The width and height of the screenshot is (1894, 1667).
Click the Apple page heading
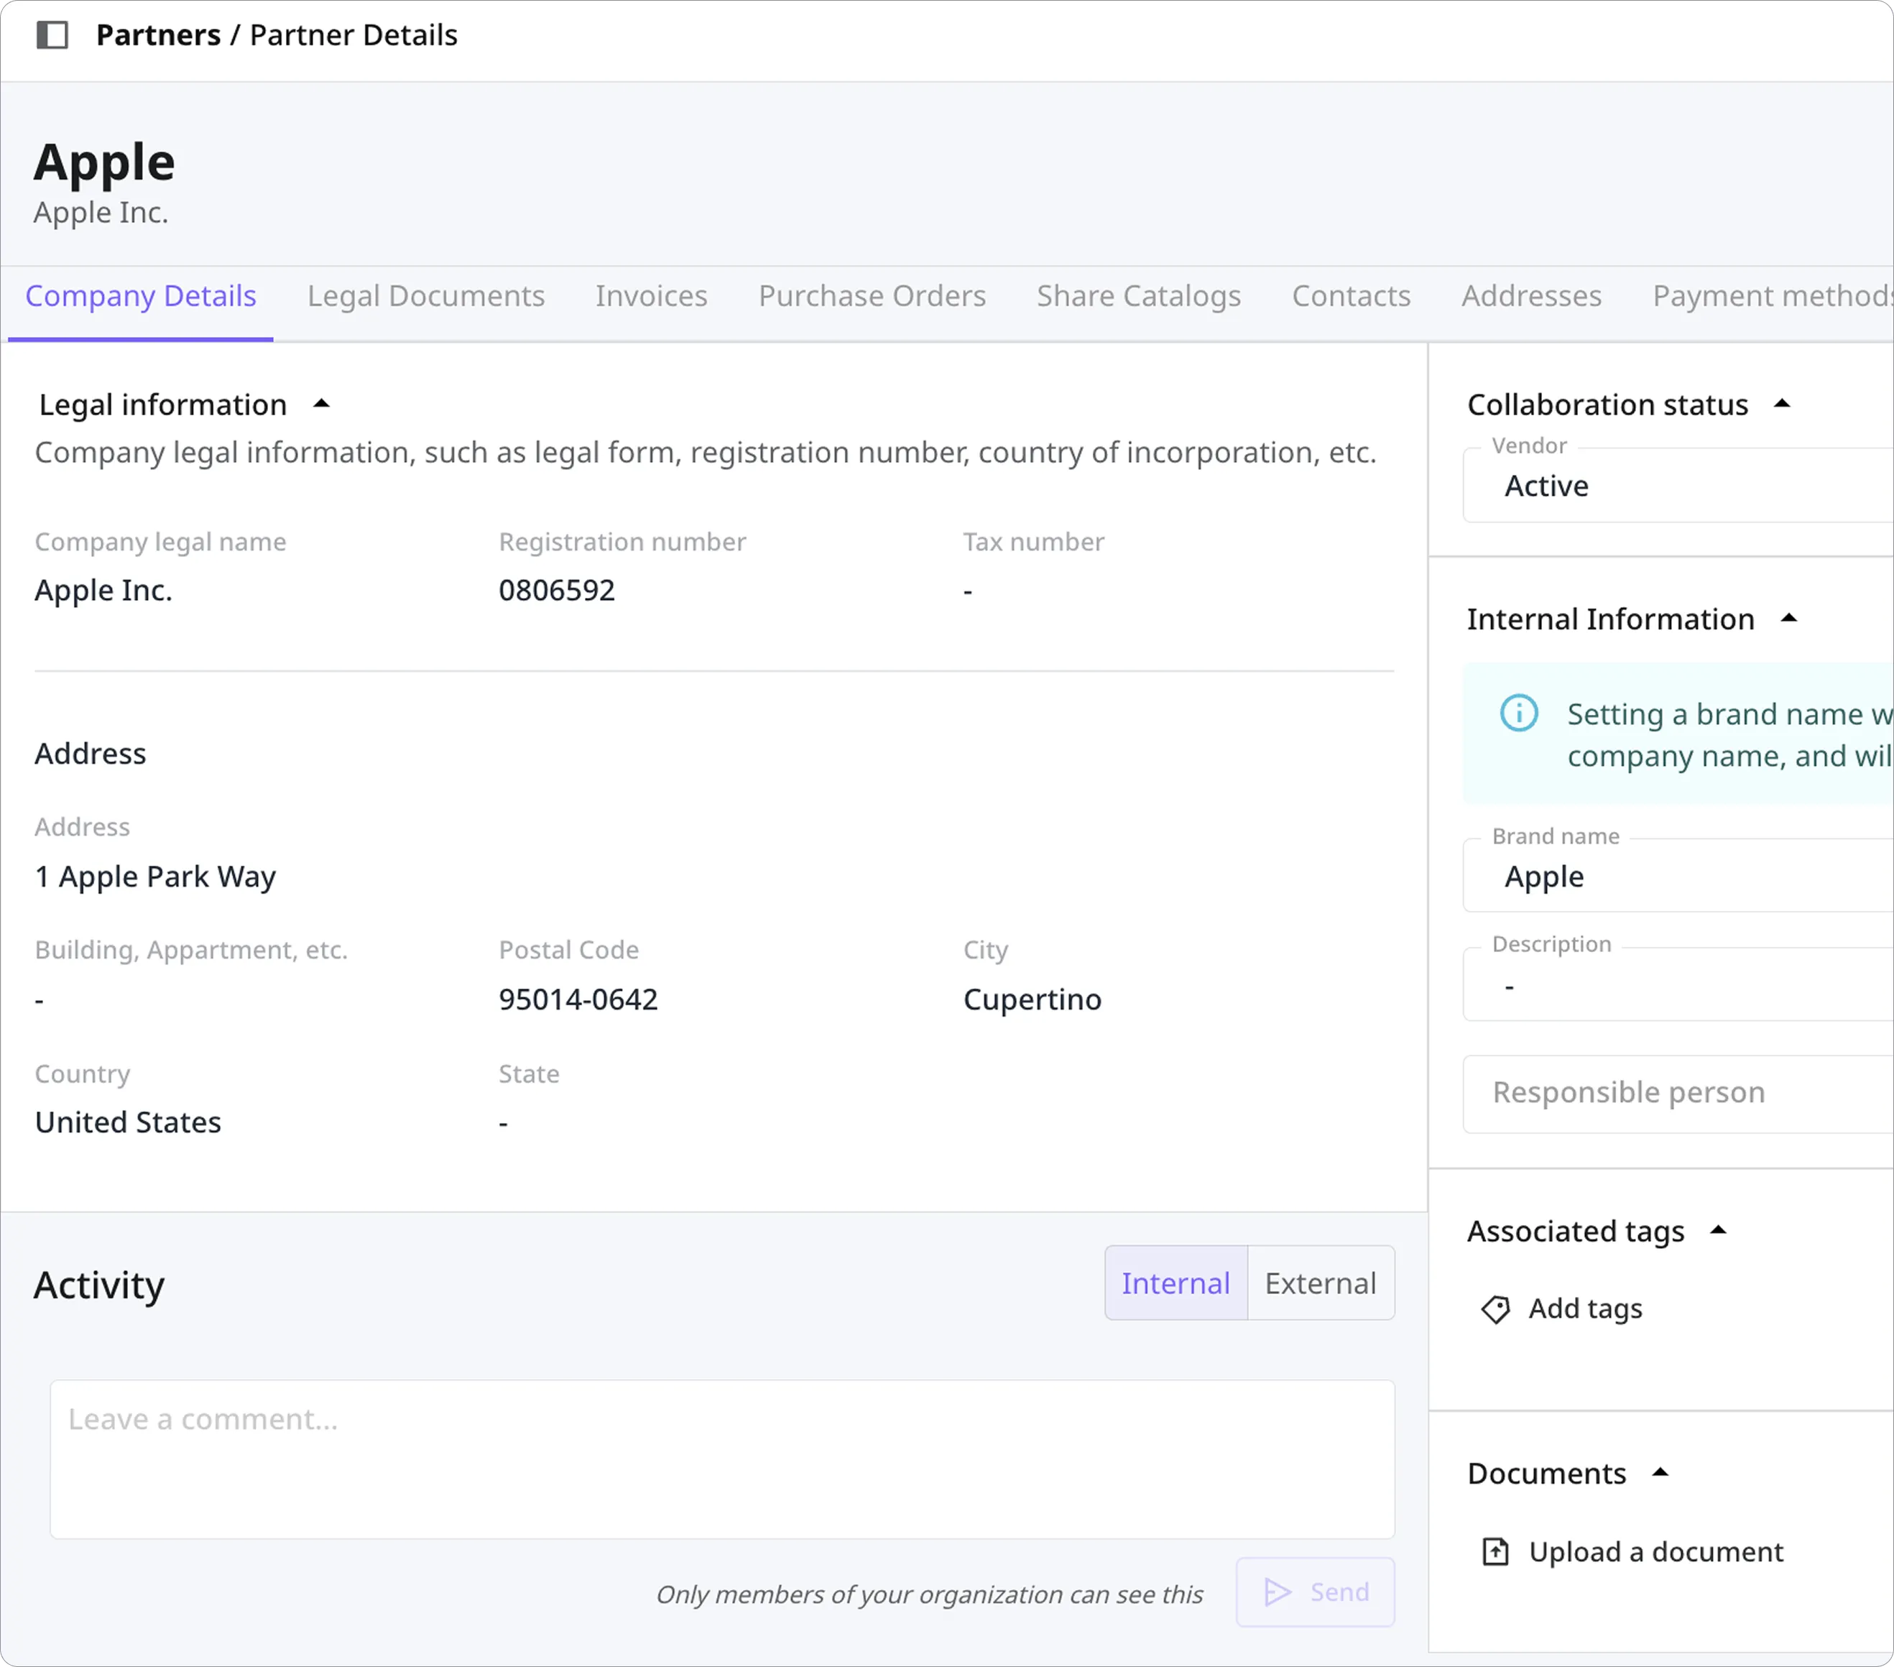(105, 163)
